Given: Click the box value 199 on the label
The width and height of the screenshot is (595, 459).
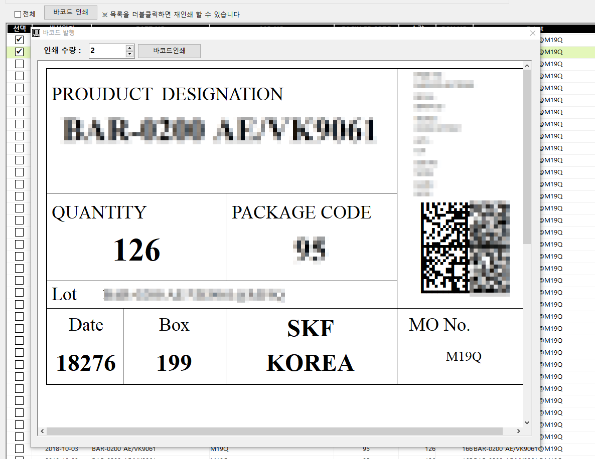Looking at the screenshot, I should [174, 363].
